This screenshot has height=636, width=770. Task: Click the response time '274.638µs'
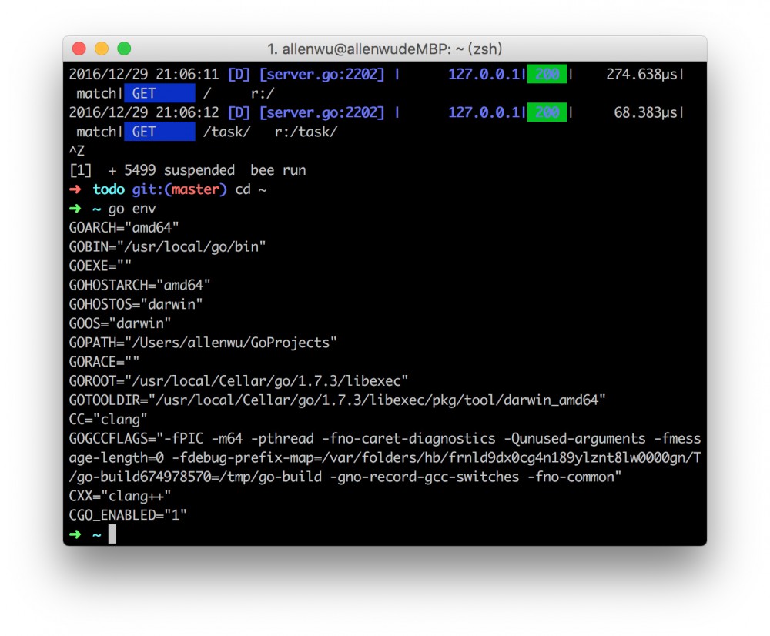(642, 74)
